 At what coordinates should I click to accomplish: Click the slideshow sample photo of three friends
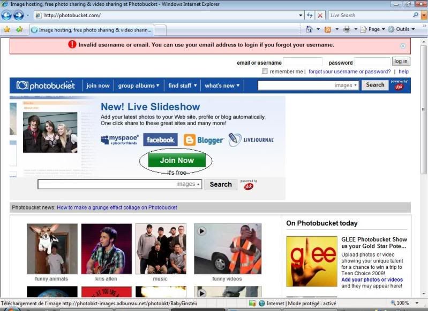point(50,133)
